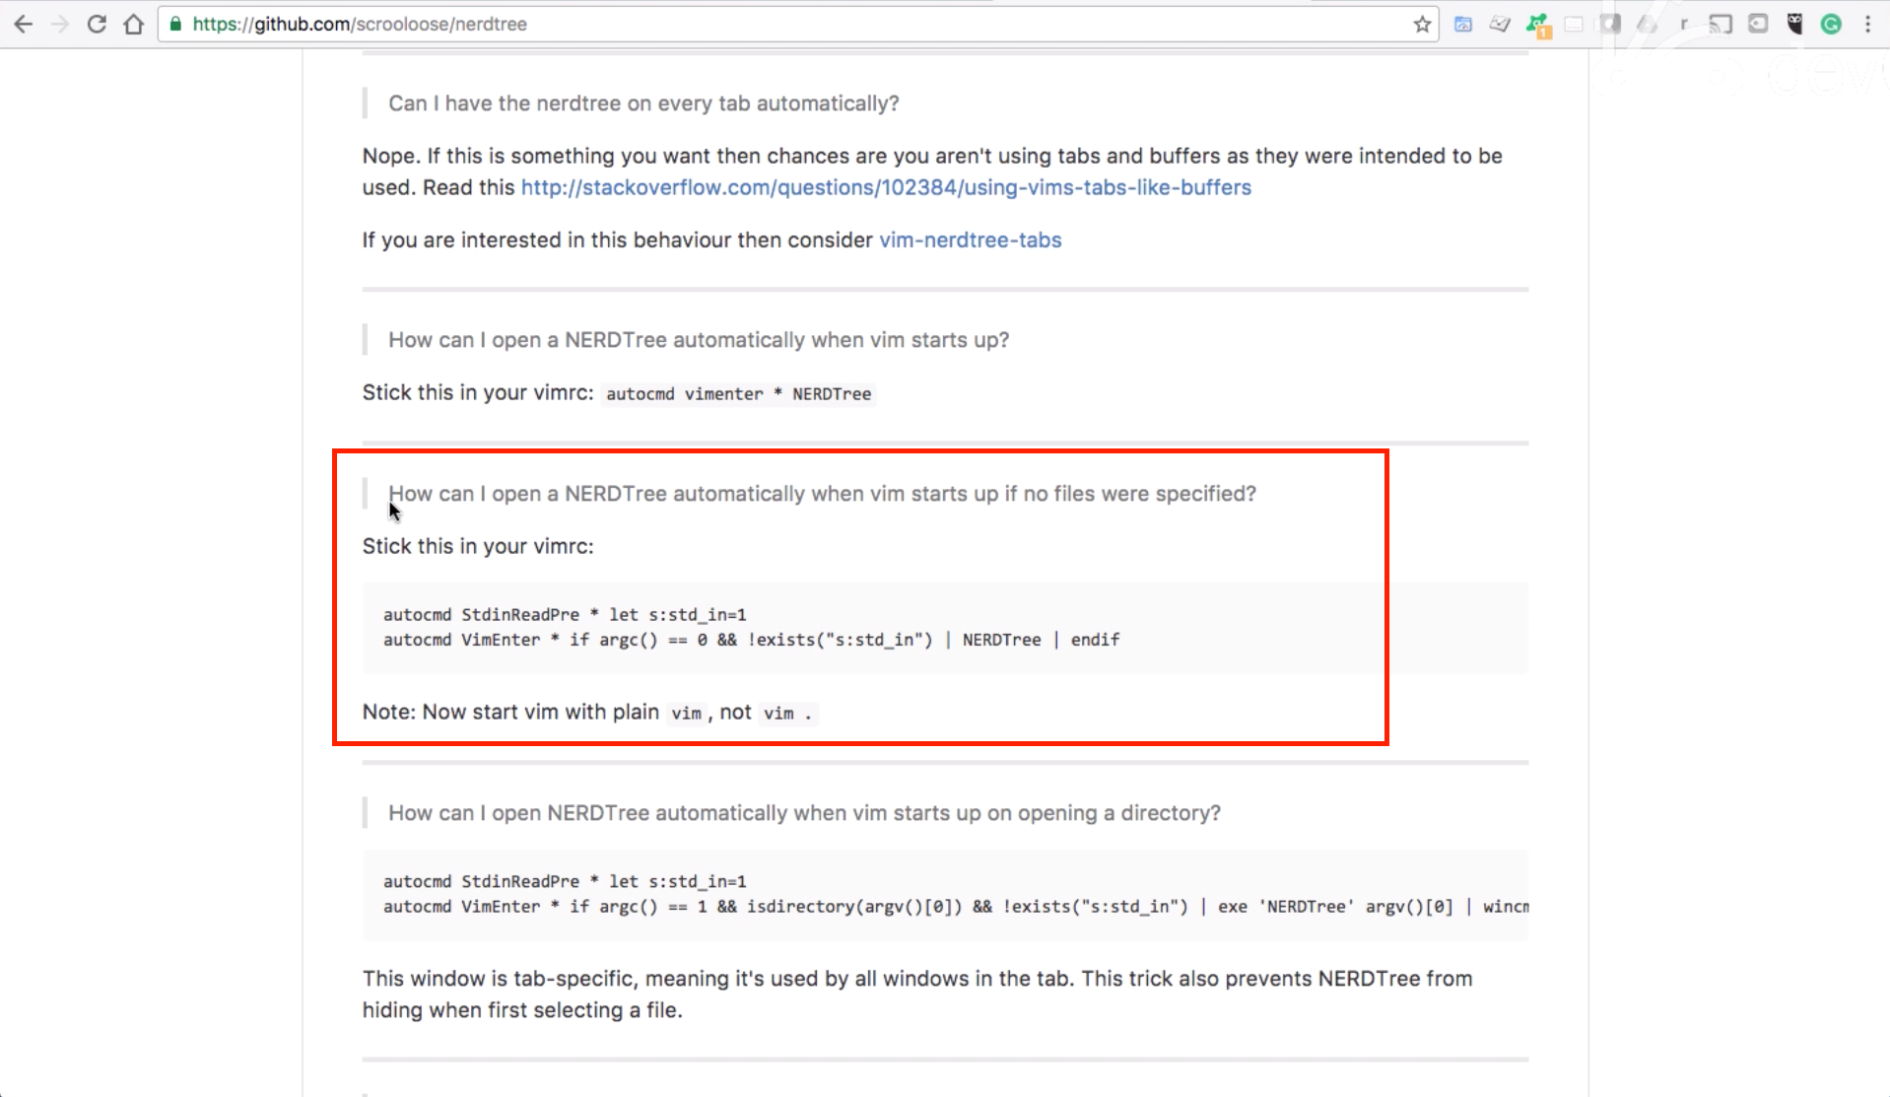This screenshot has height=1097, width=1890.
Task: Click the browser forward arrow
Action: coord(60,25)
